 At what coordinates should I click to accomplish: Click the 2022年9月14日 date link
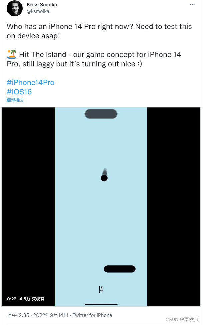pos(51,315)
